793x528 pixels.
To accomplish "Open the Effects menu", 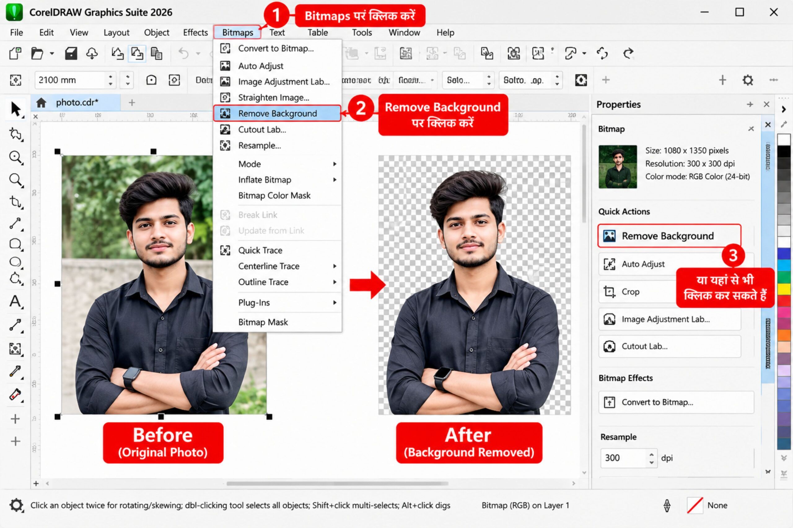I will coord(195,32).
